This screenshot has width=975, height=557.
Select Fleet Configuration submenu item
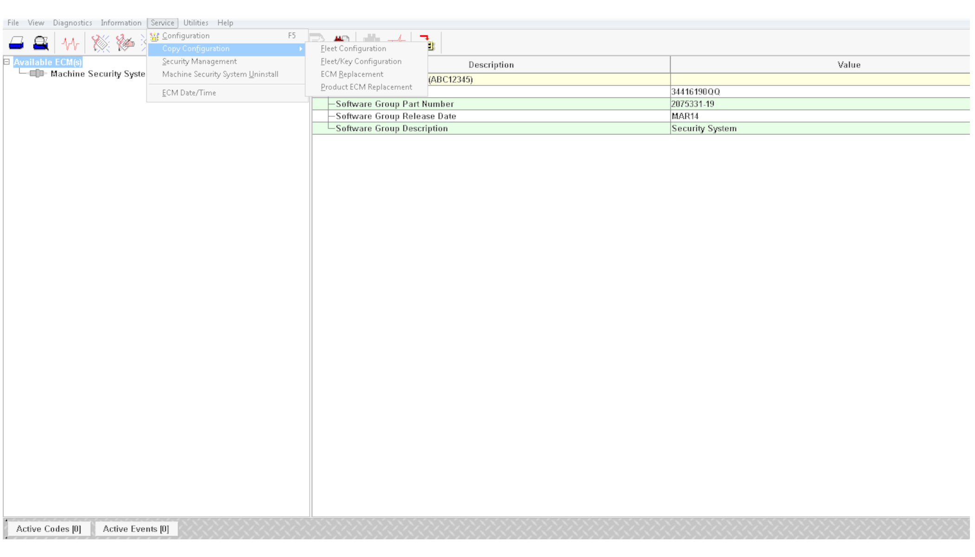[366, 49]
